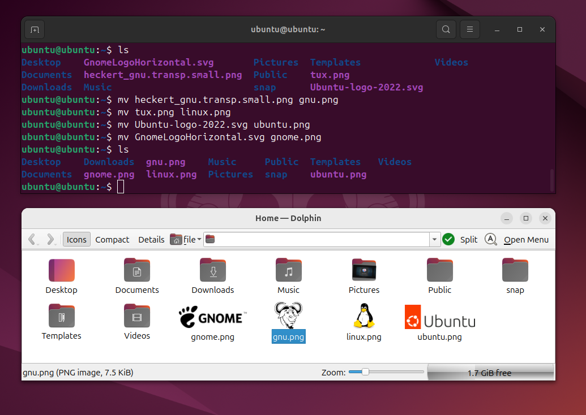The image size is (586, 415).
Task: Maximize the terminal window
Action: tap(520, 29)
